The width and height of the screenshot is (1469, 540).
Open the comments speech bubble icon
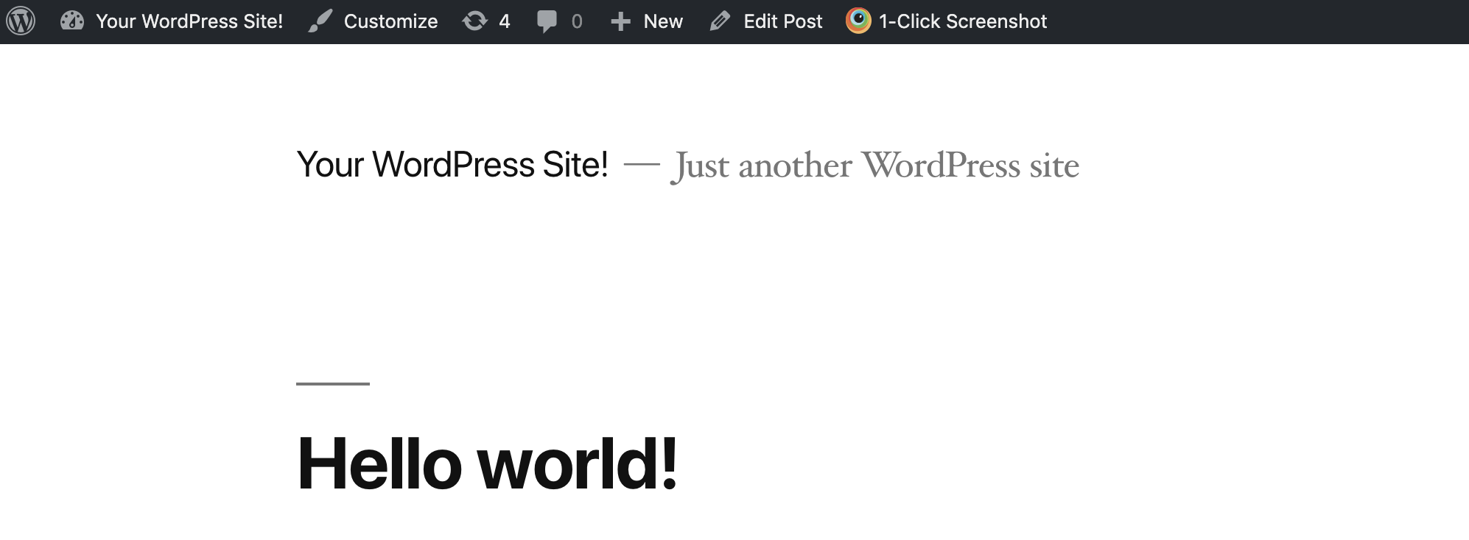click(547, 21)
